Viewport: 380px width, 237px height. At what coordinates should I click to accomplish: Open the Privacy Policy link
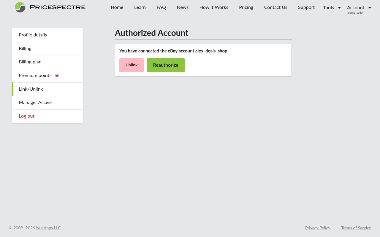coord(318,228)
